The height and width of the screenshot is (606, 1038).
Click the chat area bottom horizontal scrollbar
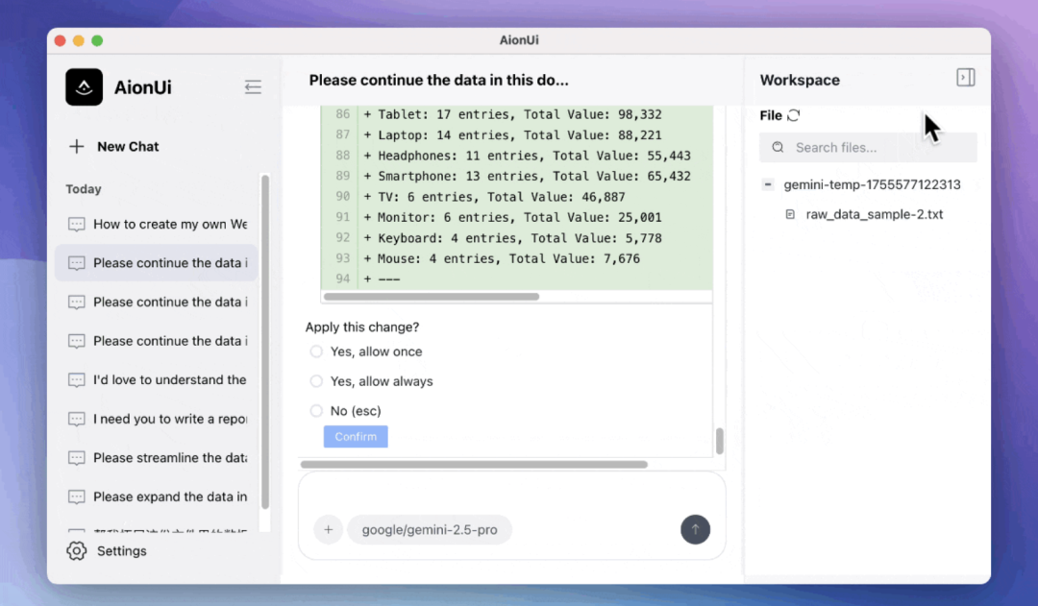474,465
